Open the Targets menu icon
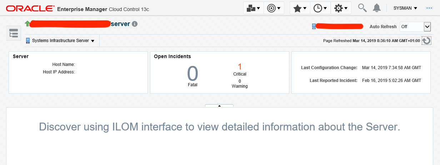The image size is (440, 165). tap(274, 8)
